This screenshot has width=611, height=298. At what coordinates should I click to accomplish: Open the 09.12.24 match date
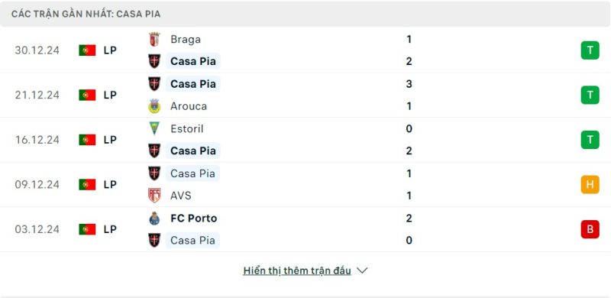tap(37, 184)
